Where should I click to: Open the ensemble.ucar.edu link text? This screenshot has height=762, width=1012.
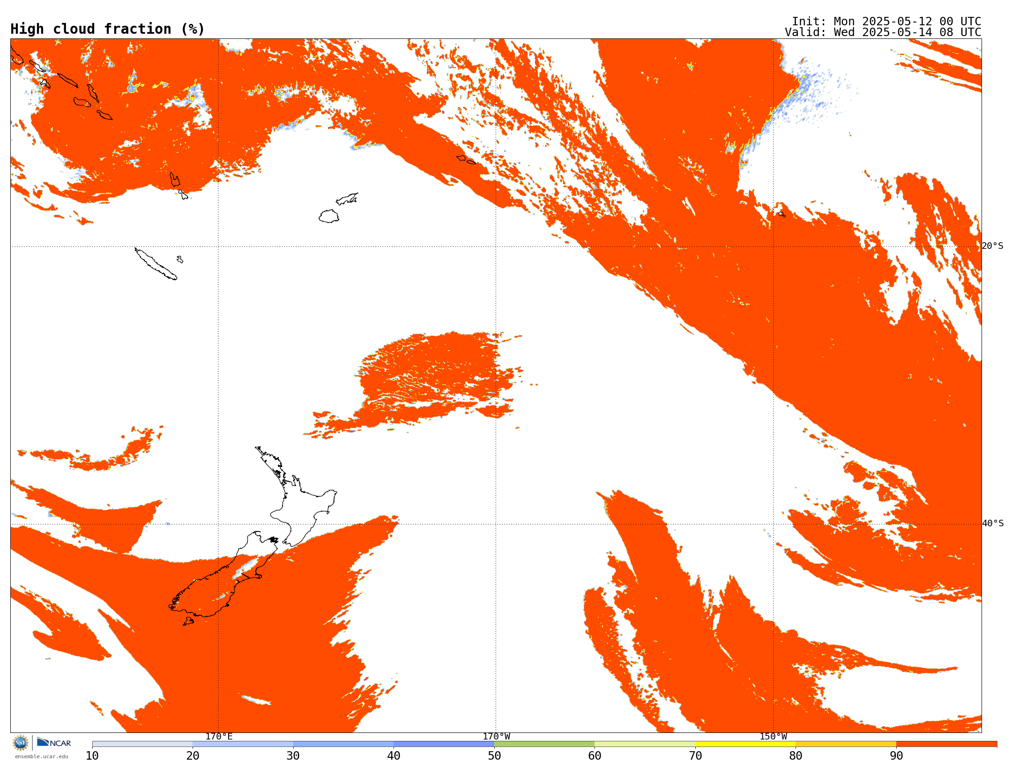41,756
